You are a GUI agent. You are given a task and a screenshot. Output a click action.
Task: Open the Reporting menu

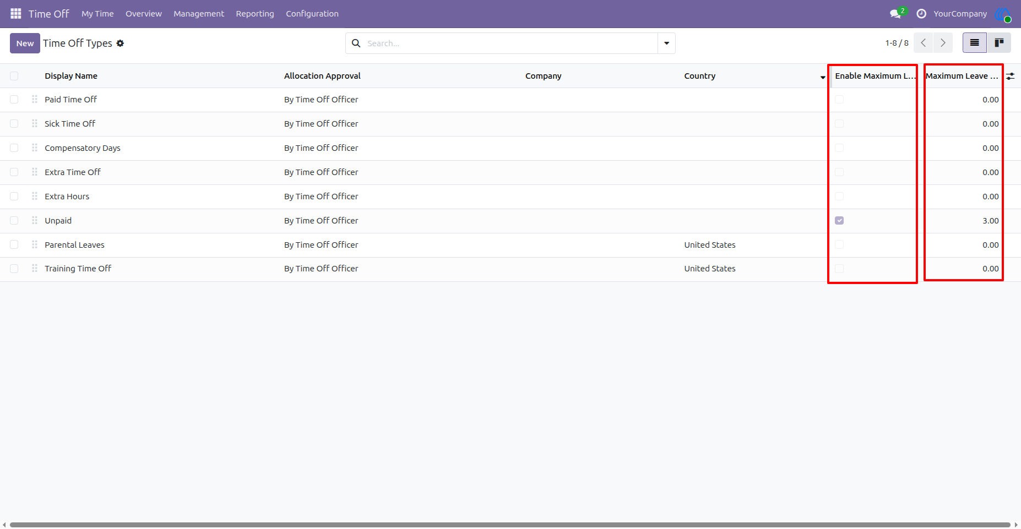(x=255, y=14)
